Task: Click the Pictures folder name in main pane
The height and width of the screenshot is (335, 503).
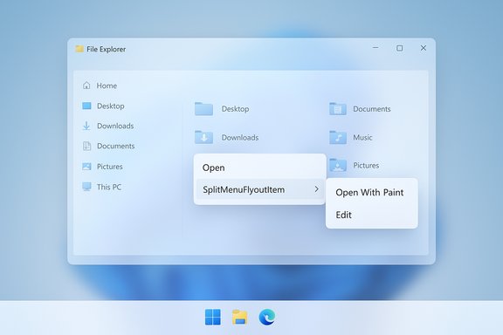Action: pos(366,165)
